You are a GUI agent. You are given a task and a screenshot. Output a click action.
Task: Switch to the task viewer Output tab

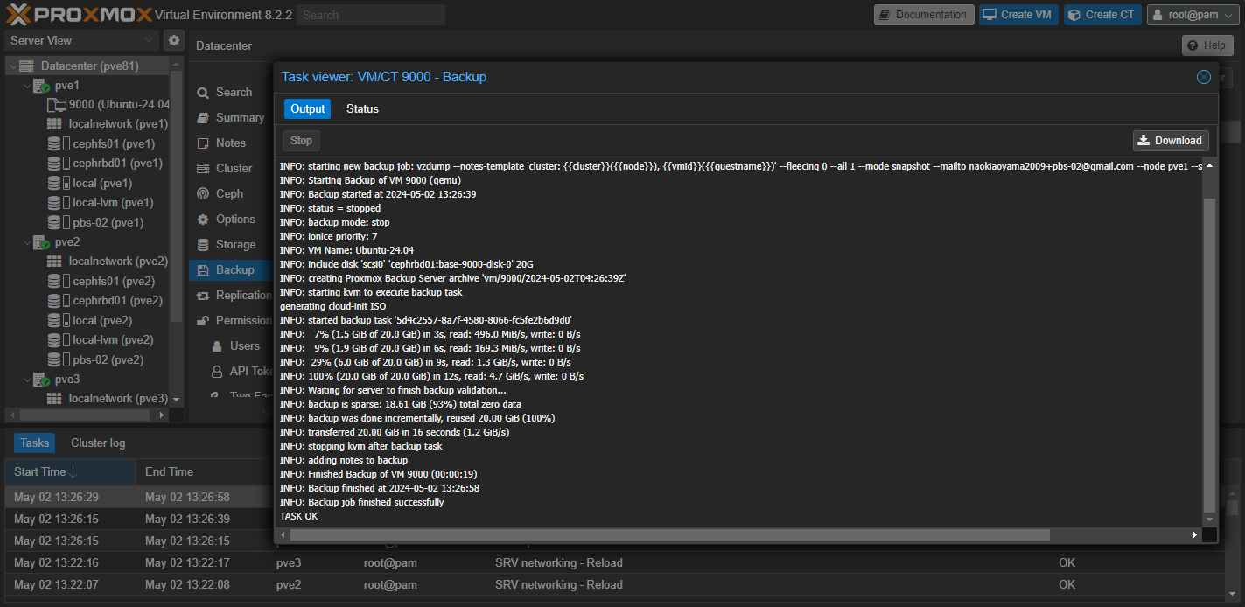308,109
